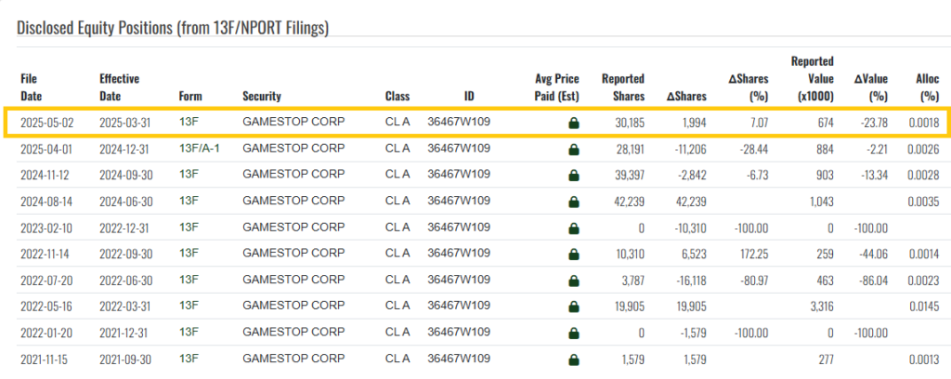This screenshot has height=379, width=951.
Task: Click reported shares value 30,185
Action: click(x=628, y=124)
